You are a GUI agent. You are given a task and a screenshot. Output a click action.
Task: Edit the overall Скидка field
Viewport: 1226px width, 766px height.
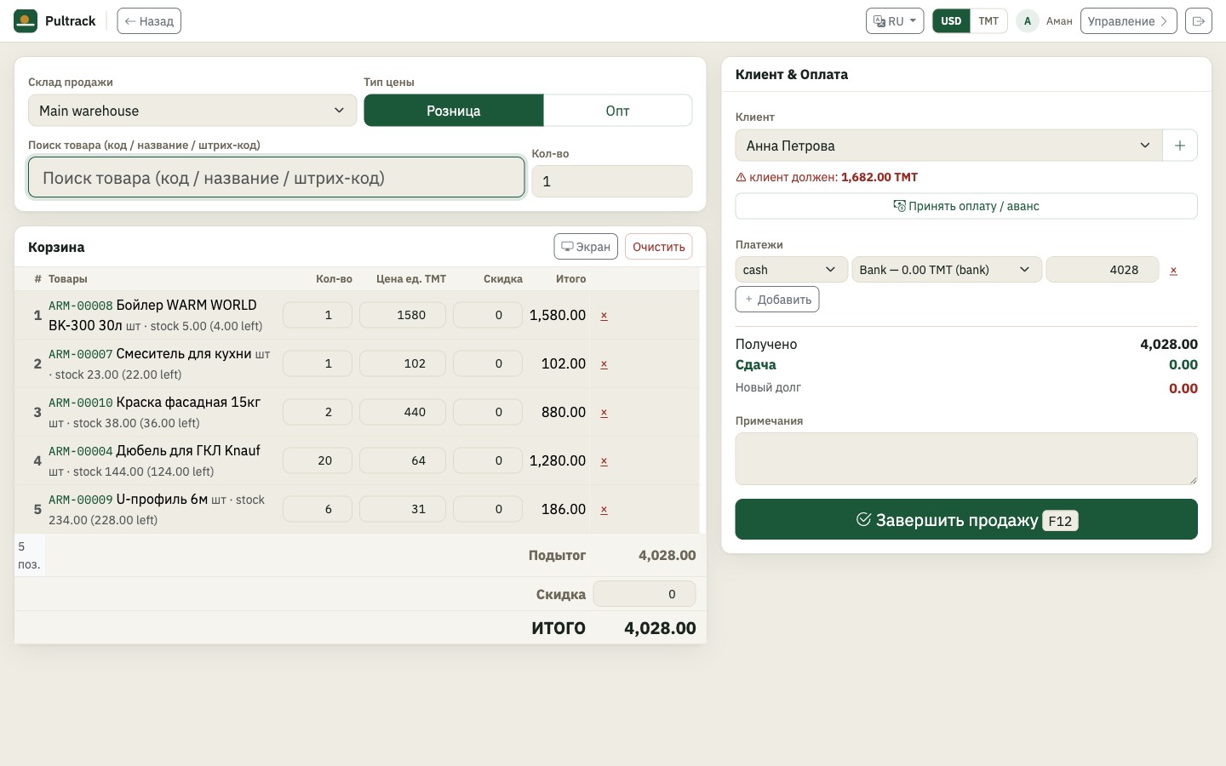645,594
